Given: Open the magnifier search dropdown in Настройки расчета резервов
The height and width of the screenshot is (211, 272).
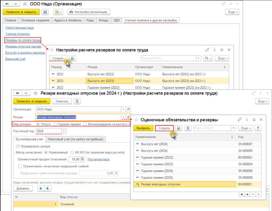Looking at the screenshot, I should tap(208, 58).
